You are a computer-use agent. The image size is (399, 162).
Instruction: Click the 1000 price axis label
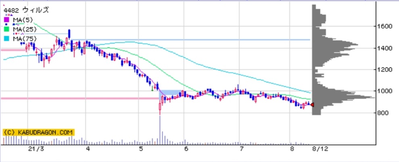click(x=384, y=91)
